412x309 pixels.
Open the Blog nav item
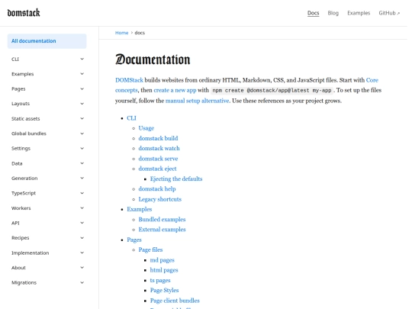[x=333, y=13]
